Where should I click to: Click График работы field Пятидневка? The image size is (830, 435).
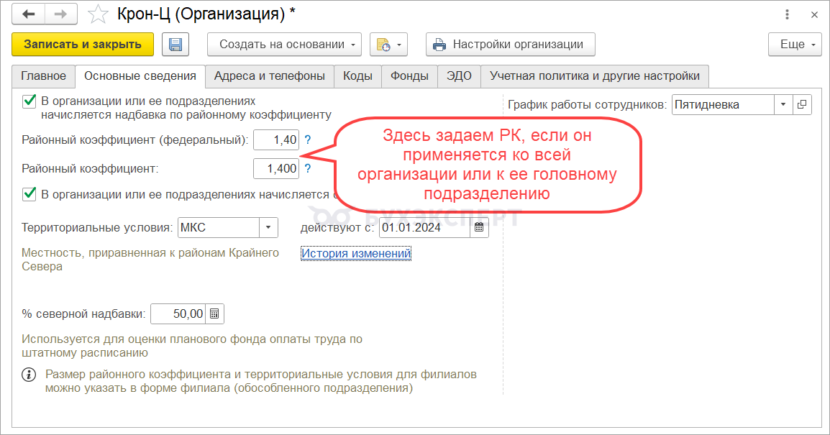723,105
